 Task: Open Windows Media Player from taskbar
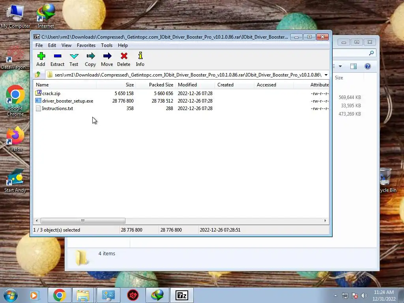click(34, 295)
